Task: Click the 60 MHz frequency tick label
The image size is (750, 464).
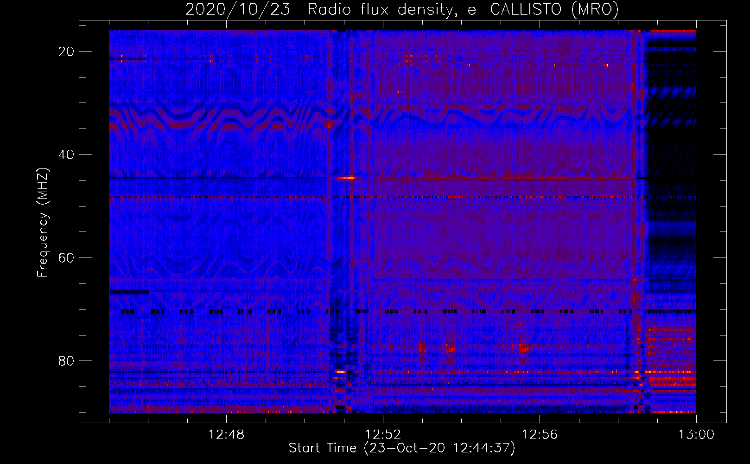Action: tap(67, 258)
